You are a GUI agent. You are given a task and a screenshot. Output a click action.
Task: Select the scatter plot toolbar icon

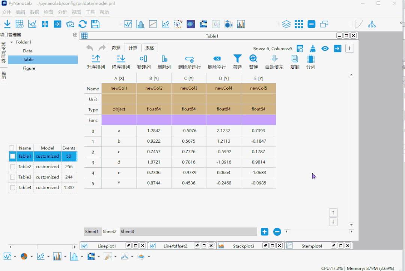tap(165, 24)
